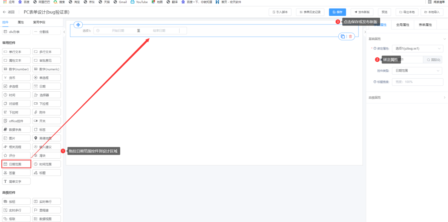
Task: Click the 国际化 button
Action: click(x=433, y=60)
